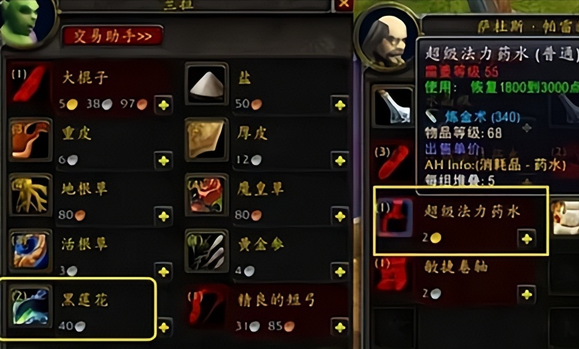Select the 厚皮 hide icon

pos(207,139)
